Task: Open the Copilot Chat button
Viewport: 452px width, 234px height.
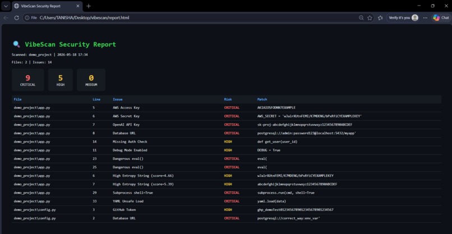Action: (441, 17)
